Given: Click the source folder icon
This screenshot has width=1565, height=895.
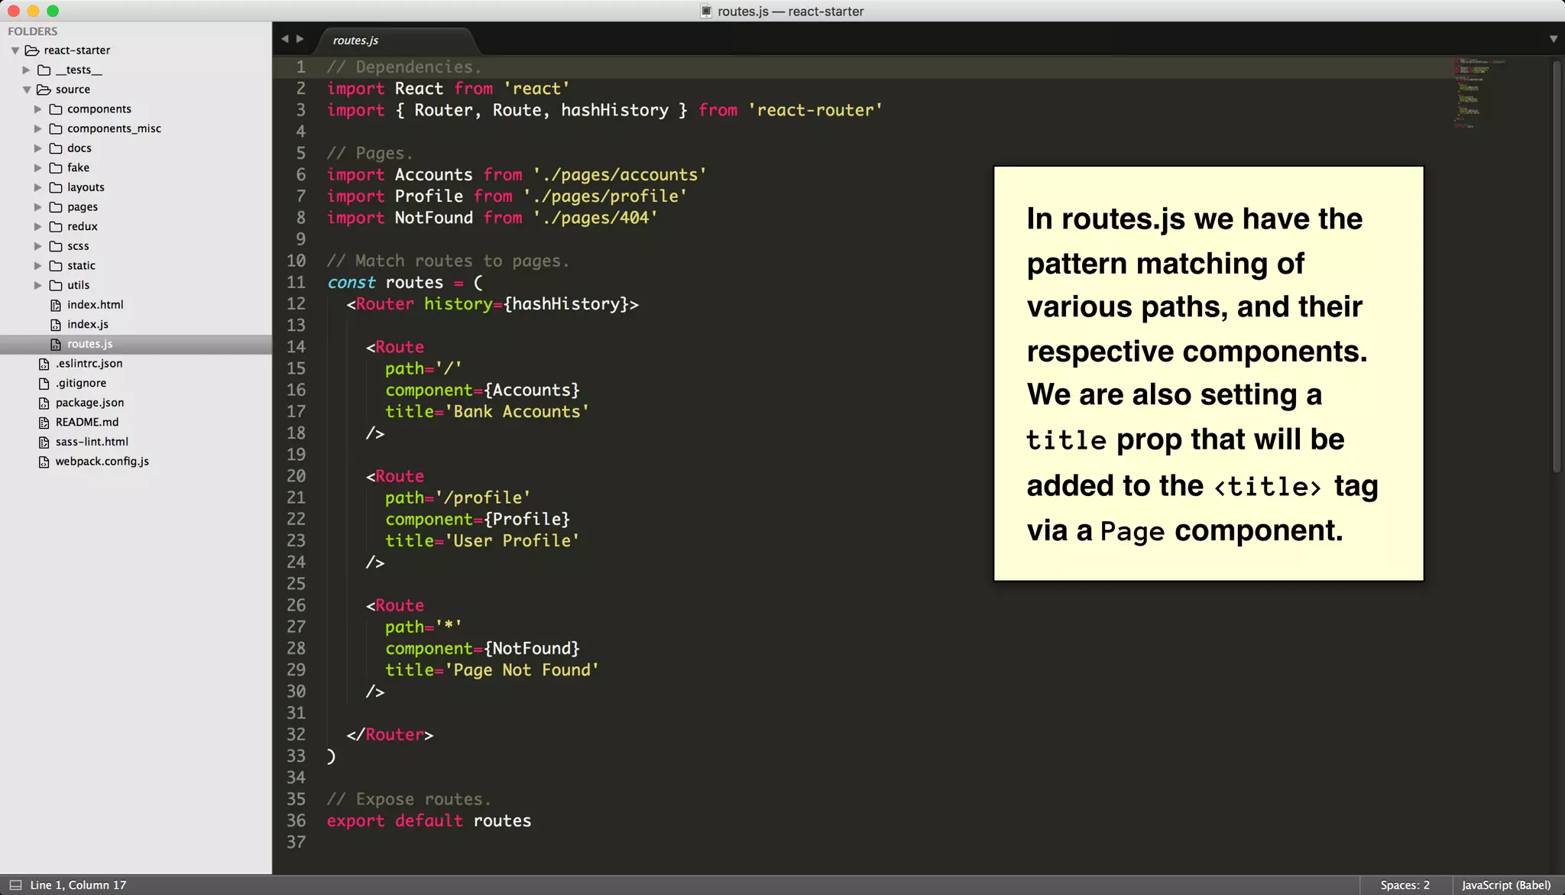Looking at the screenshot, I should pyautogui.click(x=44, y=89).
